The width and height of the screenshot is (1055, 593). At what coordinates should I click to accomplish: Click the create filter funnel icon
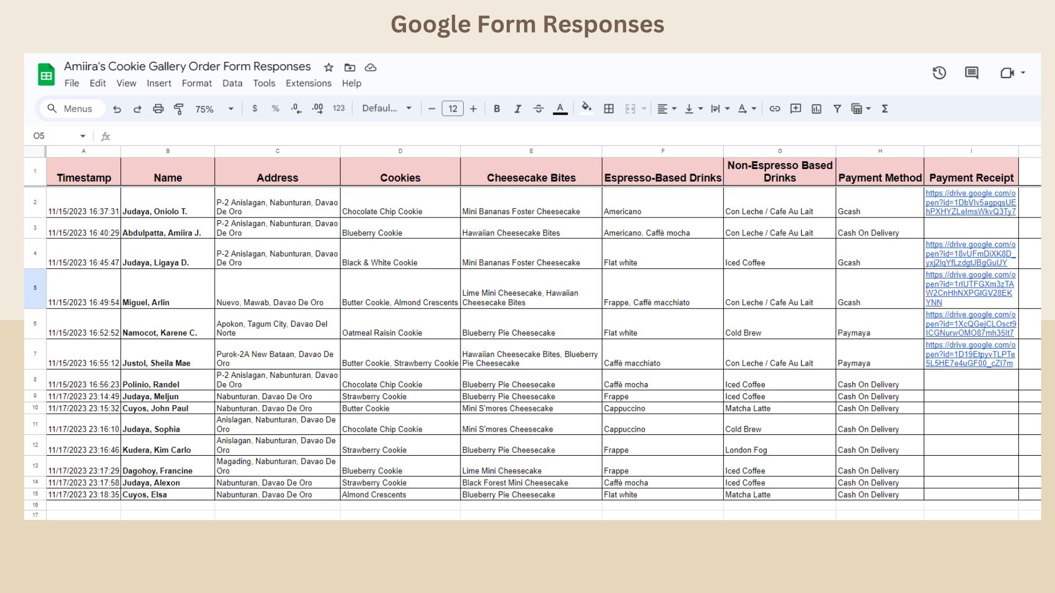(x=837, y=109)
